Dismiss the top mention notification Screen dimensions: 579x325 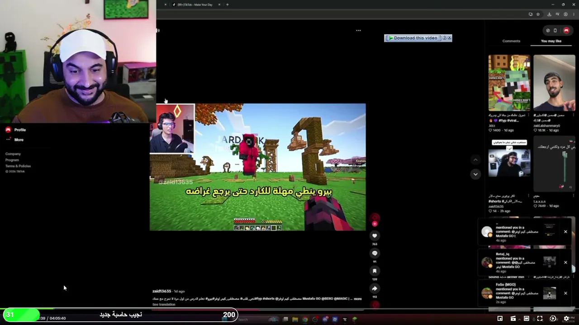[565, 232]
